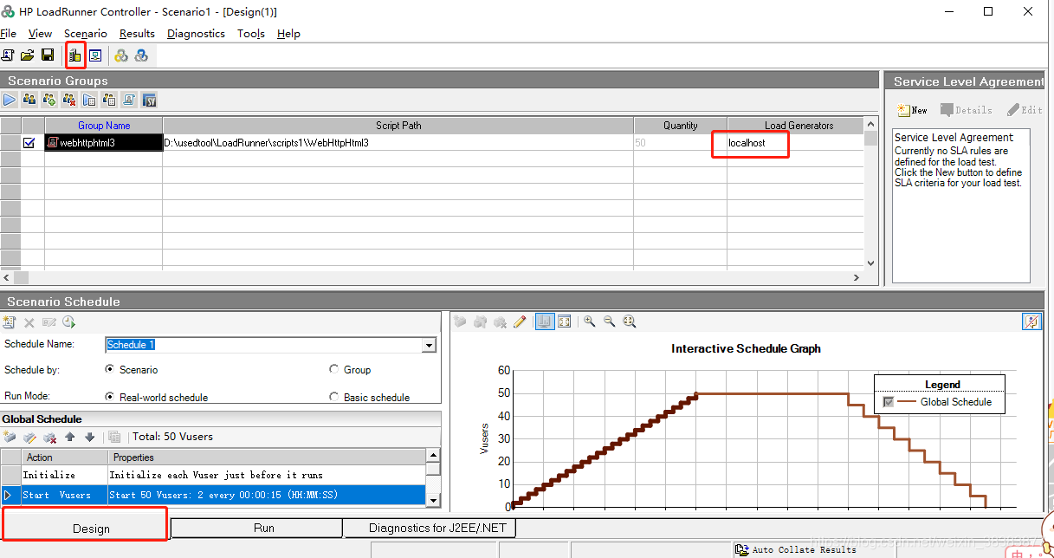
Task: Click the full-screen graph icon
Action: (x=565, y=321)
